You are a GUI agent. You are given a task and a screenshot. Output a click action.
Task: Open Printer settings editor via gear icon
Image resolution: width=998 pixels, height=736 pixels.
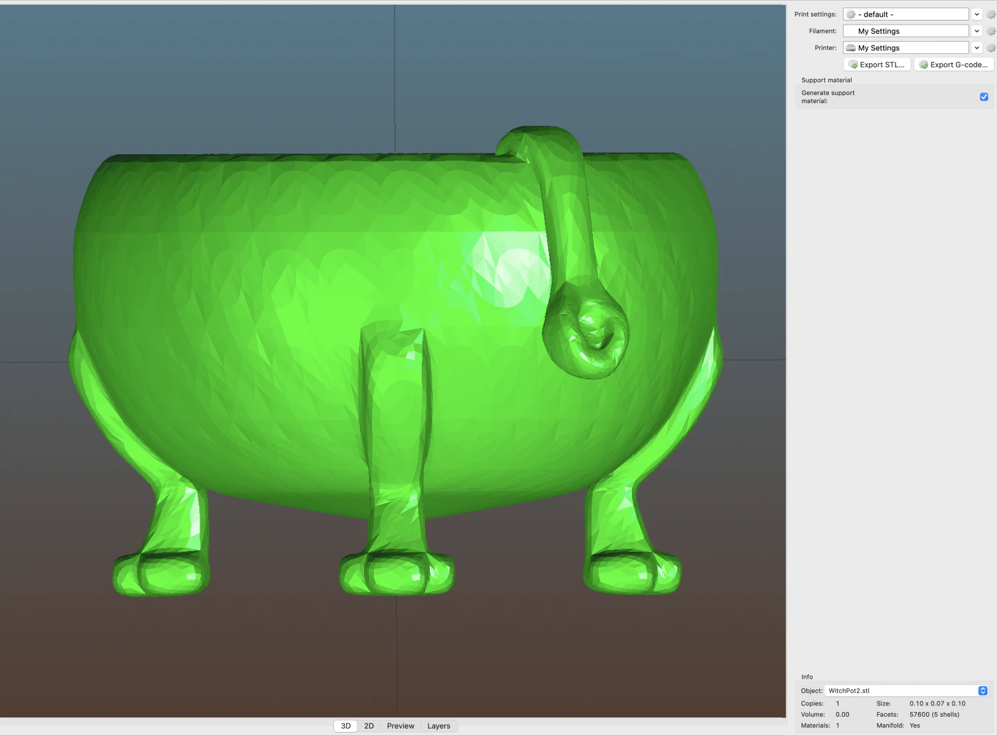(991, 48)
